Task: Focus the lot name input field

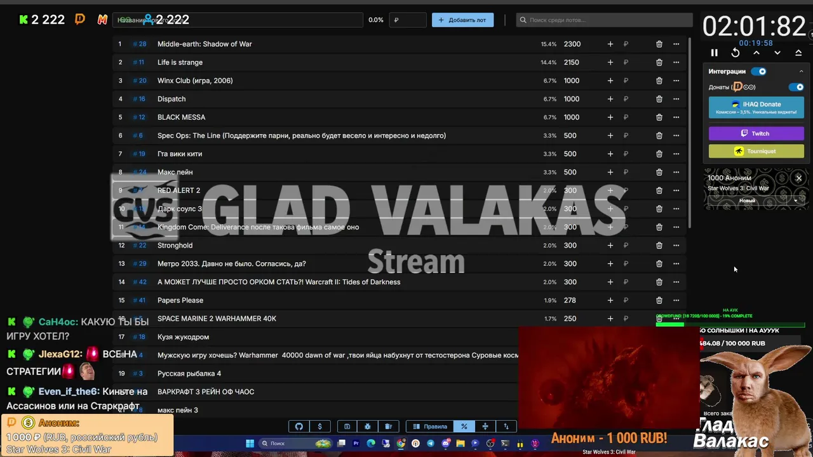Action: tap(238, 20)
